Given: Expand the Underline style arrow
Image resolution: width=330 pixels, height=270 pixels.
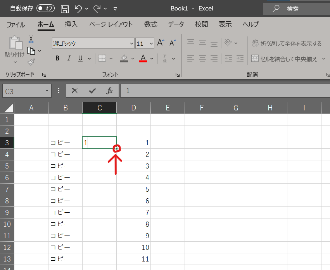Looking at the screenshot, I should [x=89, y=58].
